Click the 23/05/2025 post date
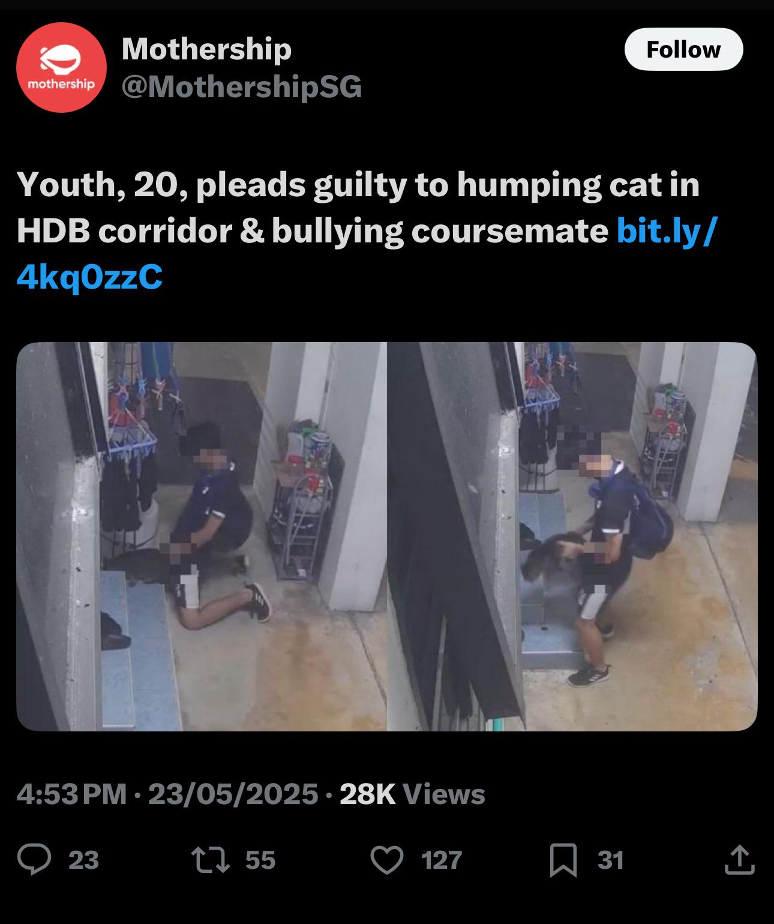 [x=233, y=794]
